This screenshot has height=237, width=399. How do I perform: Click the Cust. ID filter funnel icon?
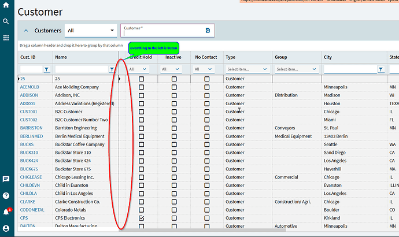click(x=47, y=69)
